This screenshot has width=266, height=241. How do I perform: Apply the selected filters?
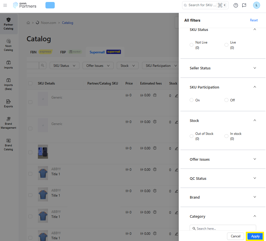click(255, 236)
